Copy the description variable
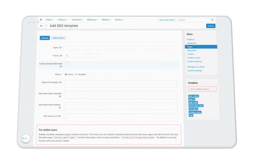 (193, 109)
